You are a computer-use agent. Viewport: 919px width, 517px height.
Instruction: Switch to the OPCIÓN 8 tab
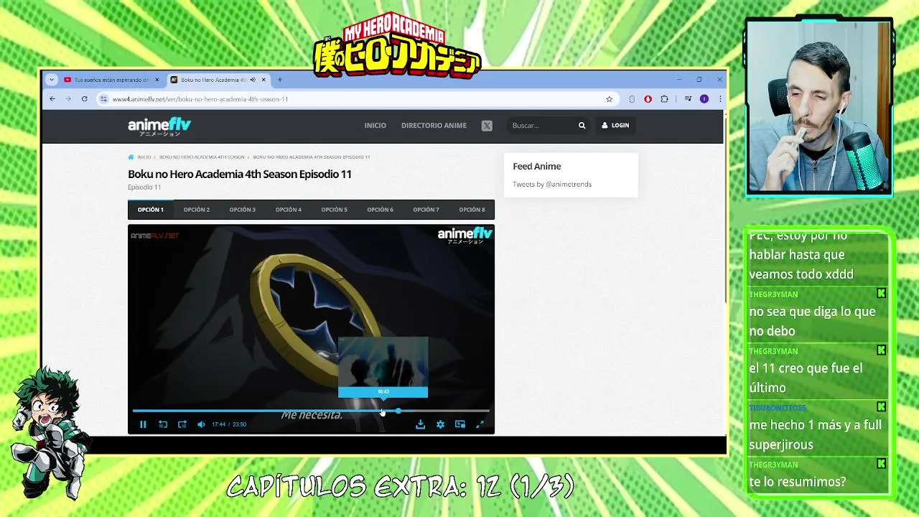click(472, 210)
